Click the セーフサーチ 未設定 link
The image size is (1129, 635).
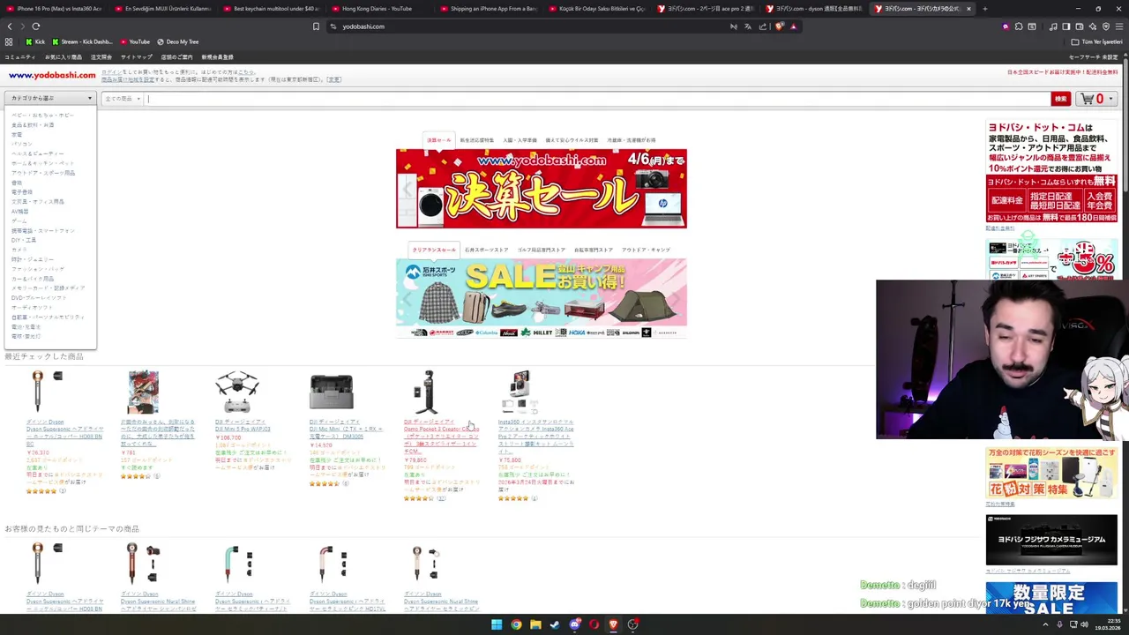[x=1093, y=57]
